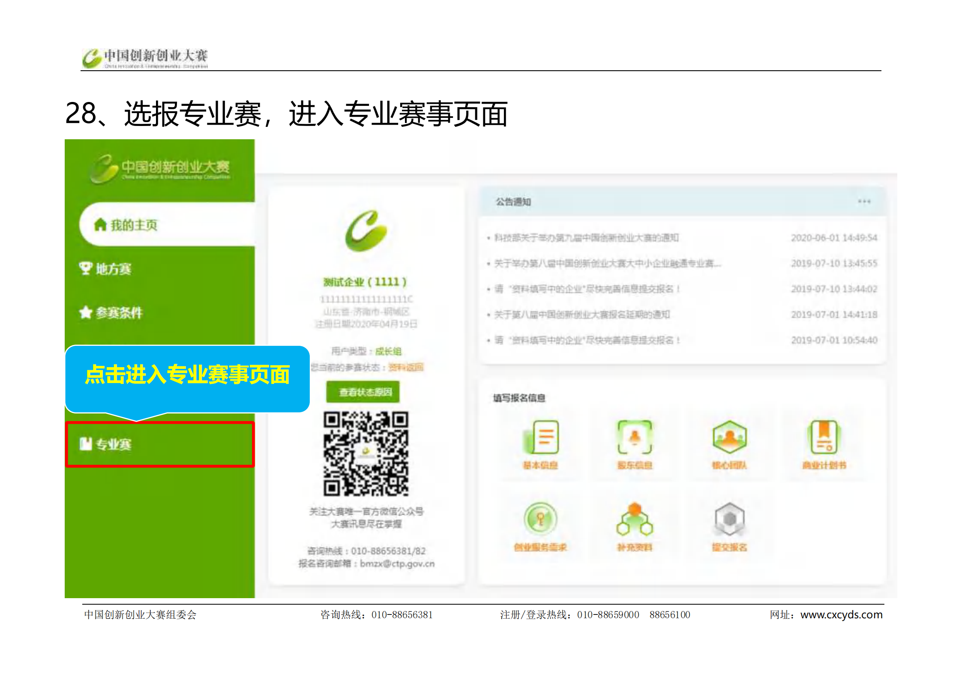Open notice about 第九届中国创新创业大赛的通知
The height and width of the screenshot is (680, 962).
click(586, 238)
